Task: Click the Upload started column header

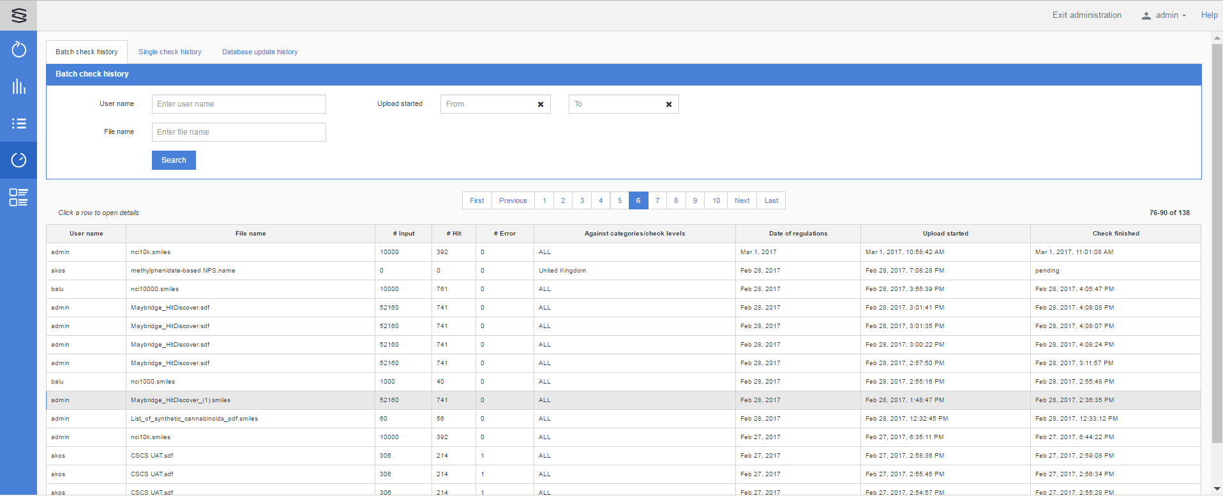Action: (x=945, y=234)
